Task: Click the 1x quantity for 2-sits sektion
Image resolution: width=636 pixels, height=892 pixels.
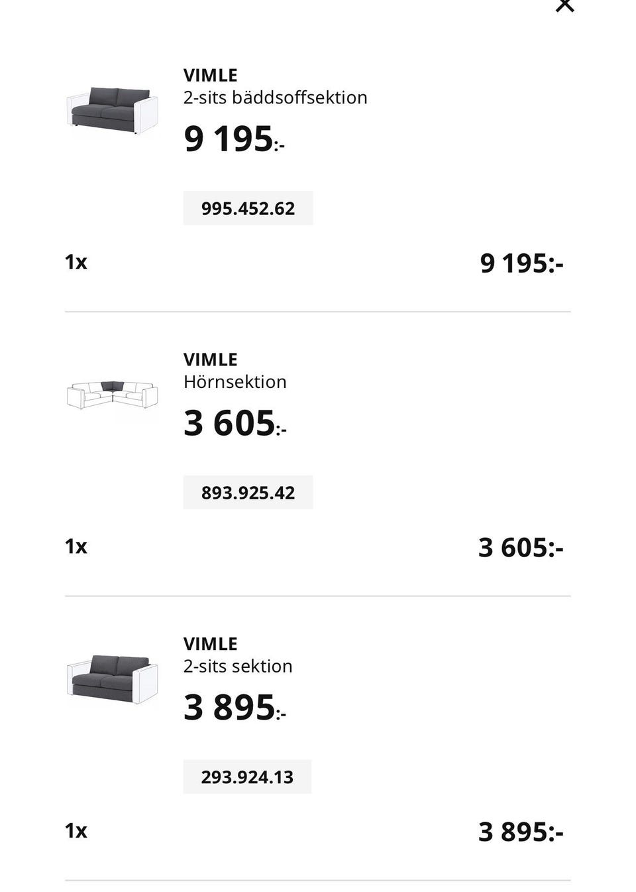Action: [76, 830]
